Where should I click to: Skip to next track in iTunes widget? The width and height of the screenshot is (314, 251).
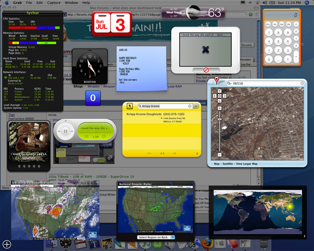coord(72,131)
